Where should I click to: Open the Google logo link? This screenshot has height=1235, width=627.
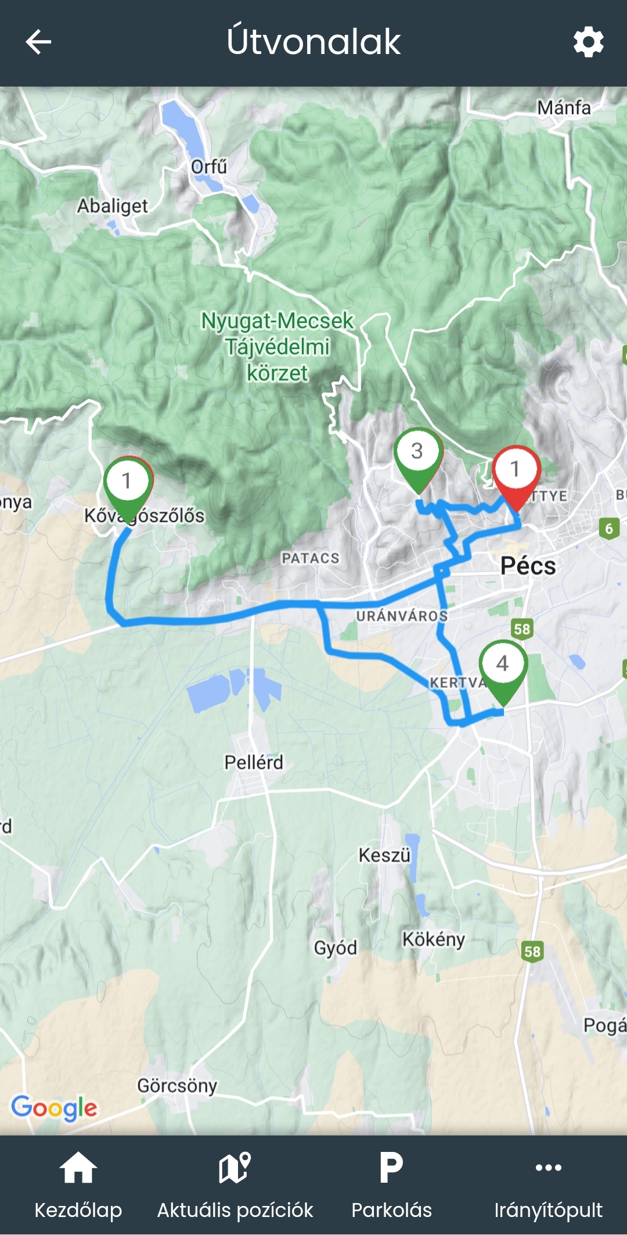(x=55, y=1108)
